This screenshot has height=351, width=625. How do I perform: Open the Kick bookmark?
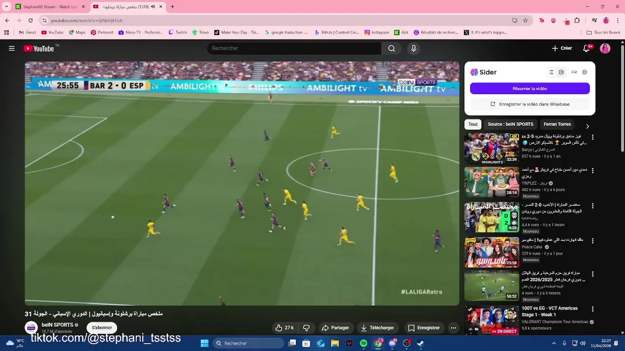point(401,33)
